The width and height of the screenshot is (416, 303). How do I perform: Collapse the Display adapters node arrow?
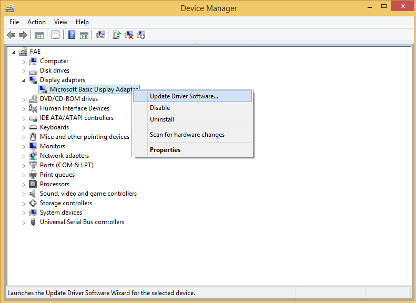point(24,80)
